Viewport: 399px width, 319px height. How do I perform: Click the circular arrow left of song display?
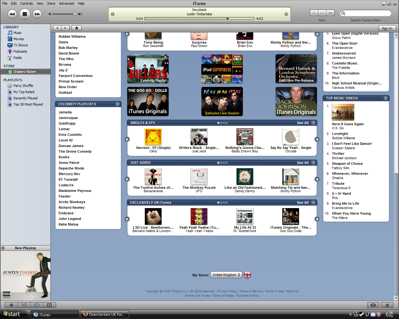tap(113, 14)
